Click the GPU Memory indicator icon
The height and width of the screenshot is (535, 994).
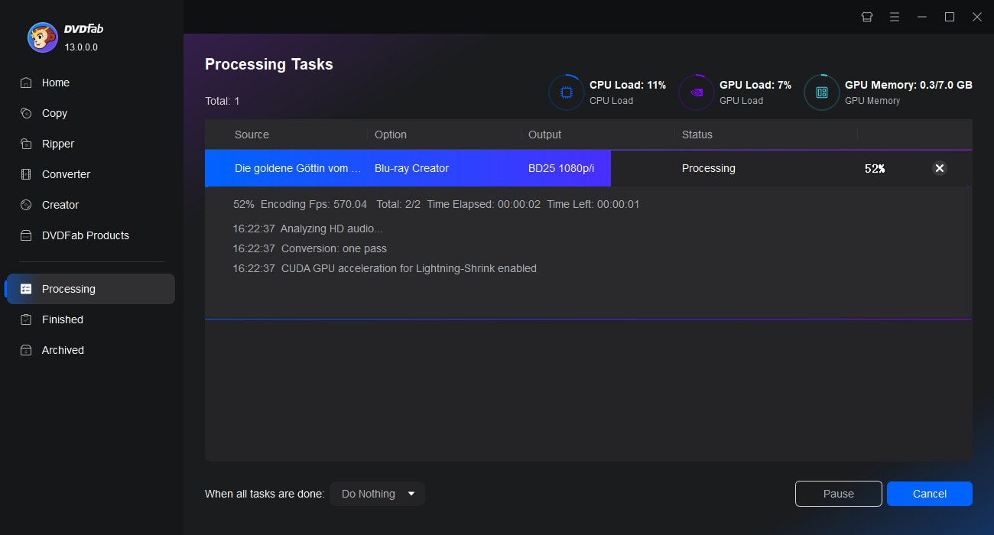[821, 92]
